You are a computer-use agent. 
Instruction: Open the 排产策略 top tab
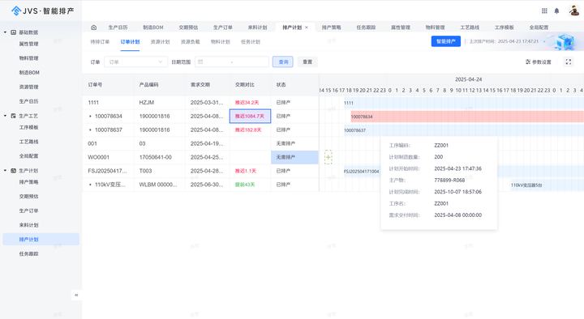[x=332, y=28]
